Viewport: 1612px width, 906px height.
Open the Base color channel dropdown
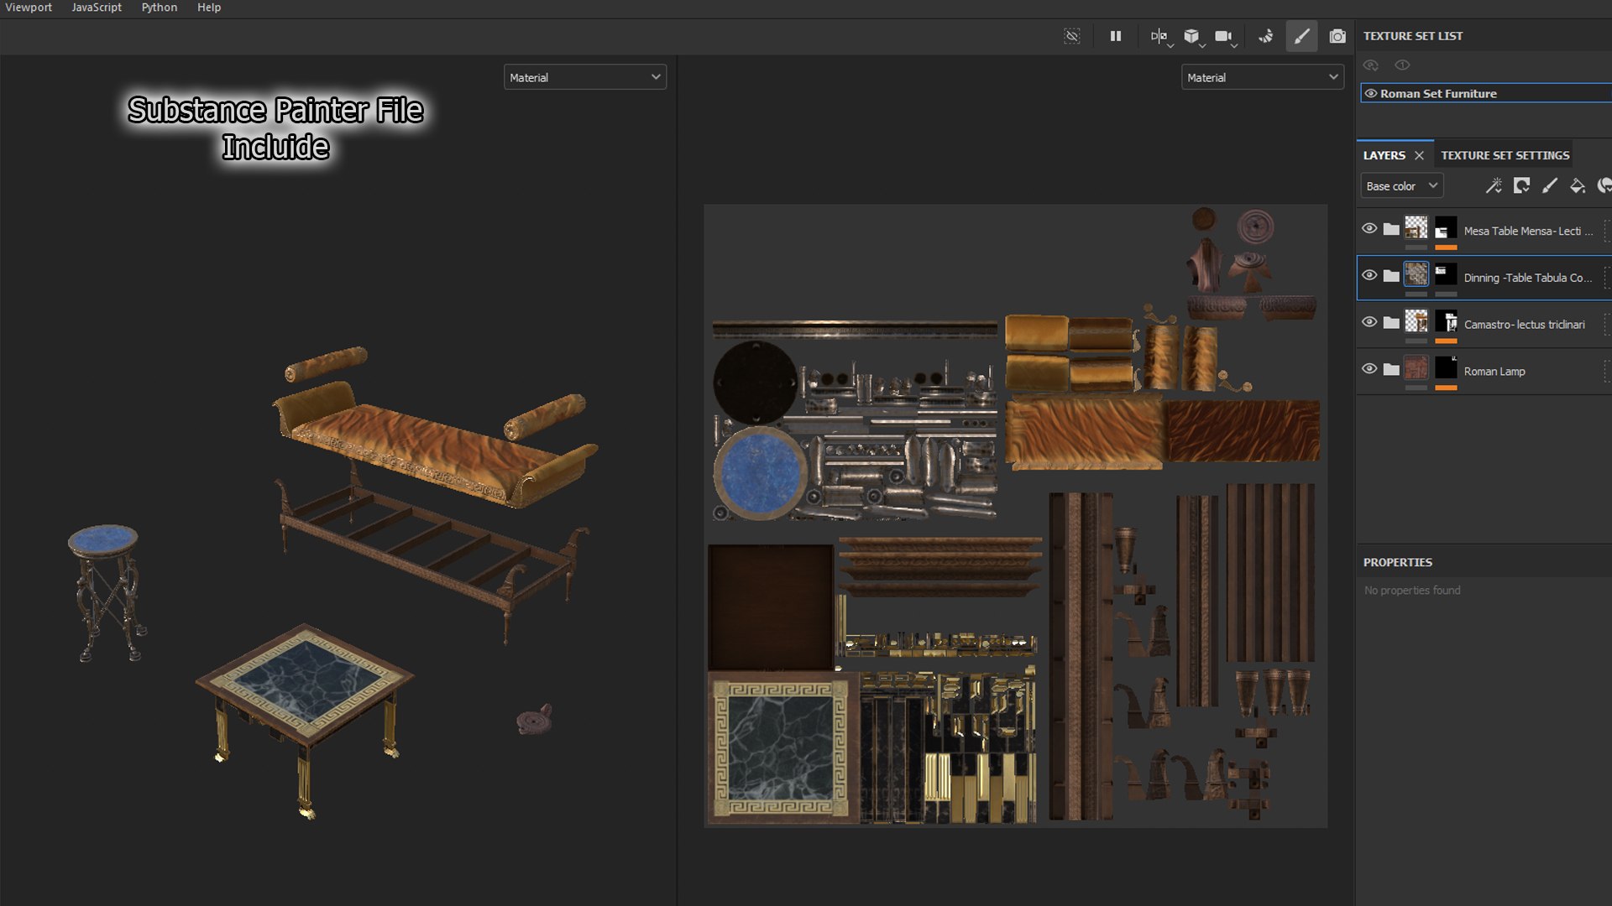(1401, 185)
